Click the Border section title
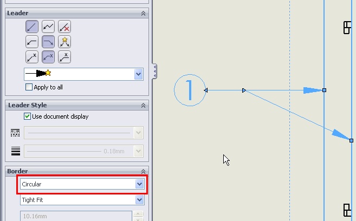 click(17, 171)
